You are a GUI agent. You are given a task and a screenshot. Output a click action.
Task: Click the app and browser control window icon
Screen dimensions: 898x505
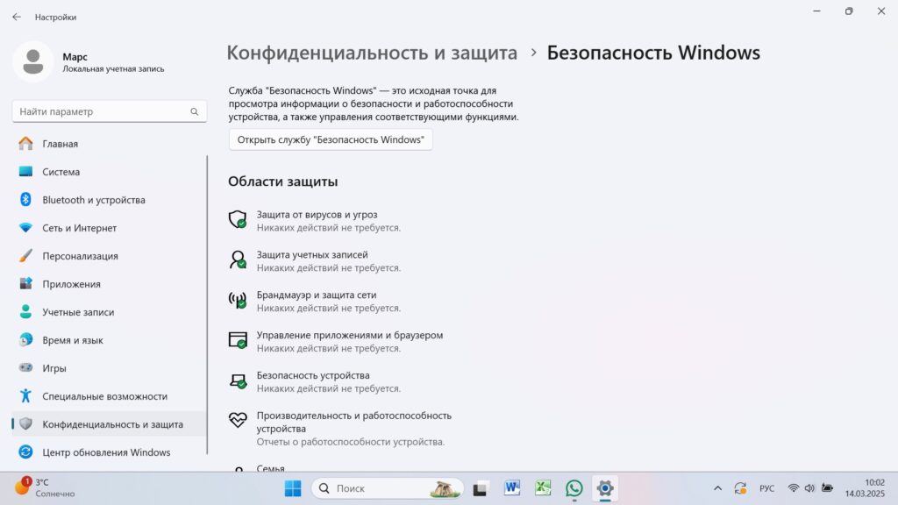point(238,340)
